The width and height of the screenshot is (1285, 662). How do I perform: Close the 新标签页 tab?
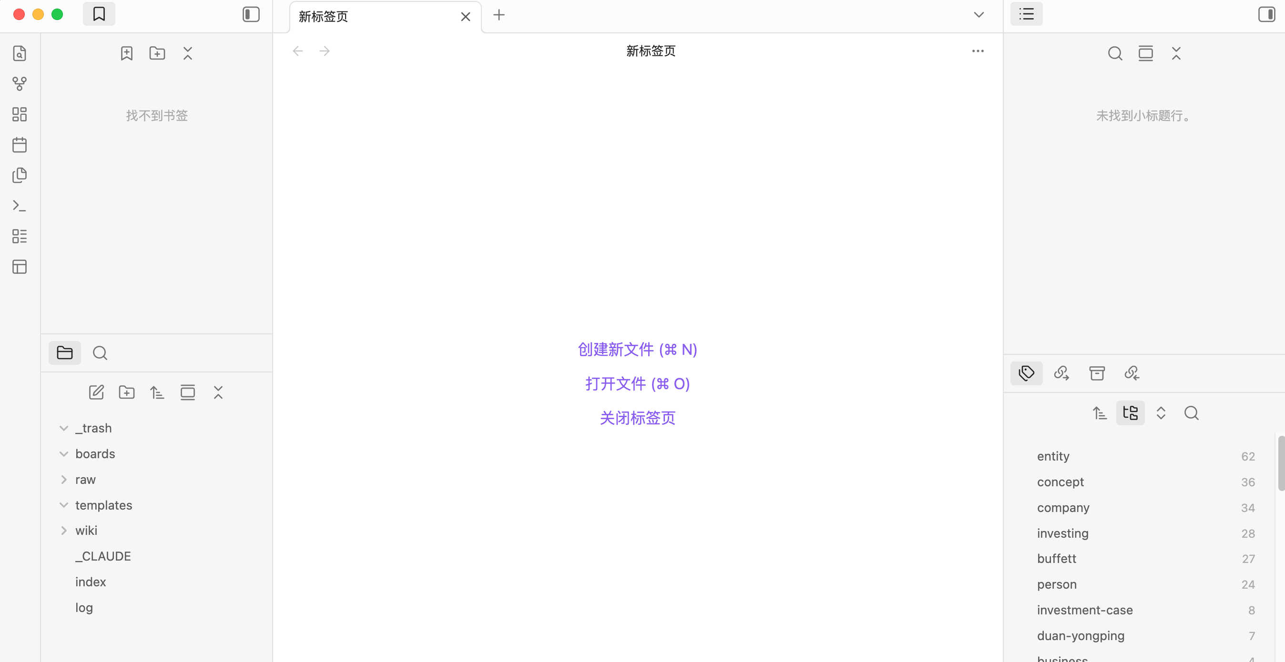(x=465, y=17)
